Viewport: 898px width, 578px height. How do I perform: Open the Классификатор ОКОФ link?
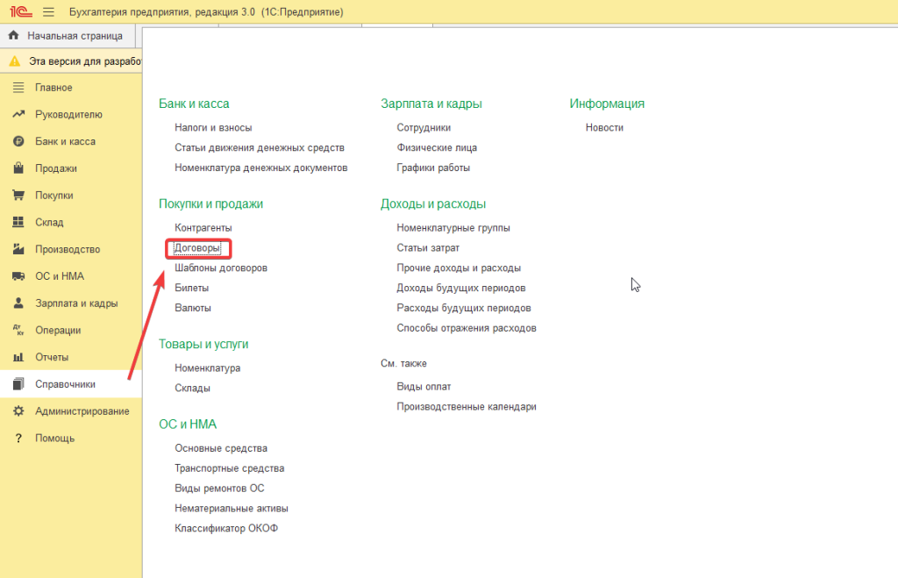click(x=226, y=528)
